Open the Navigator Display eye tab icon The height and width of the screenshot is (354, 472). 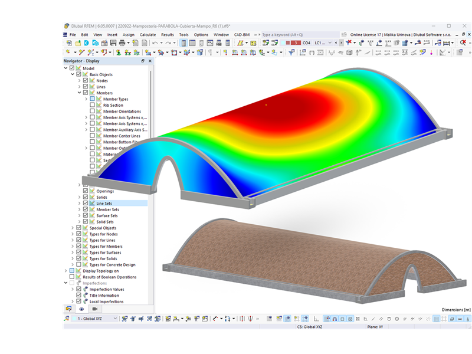(x=81, y=309)
